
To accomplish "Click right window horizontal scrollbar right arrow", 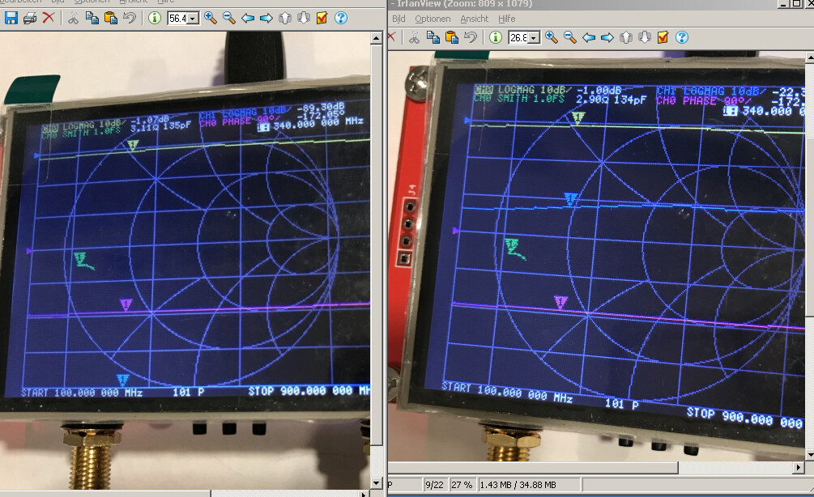I will [799, 467].
